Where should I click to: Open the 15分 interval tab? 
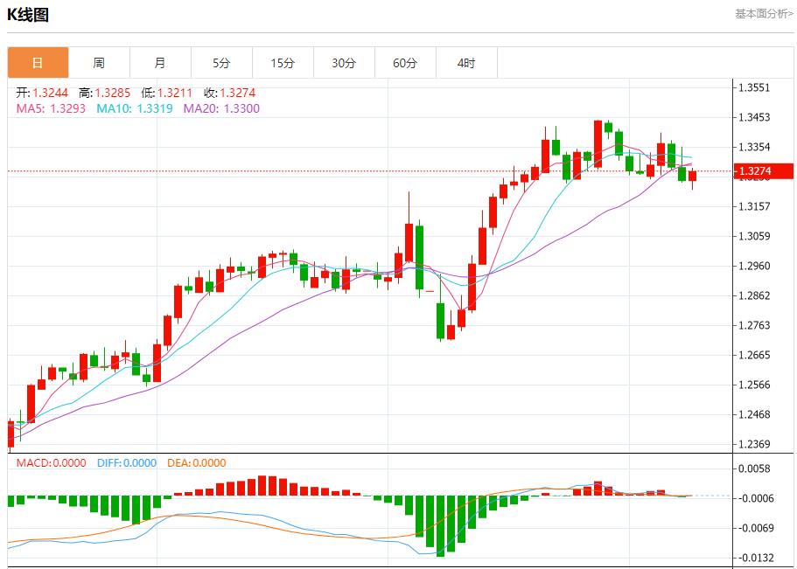point(283,63)
